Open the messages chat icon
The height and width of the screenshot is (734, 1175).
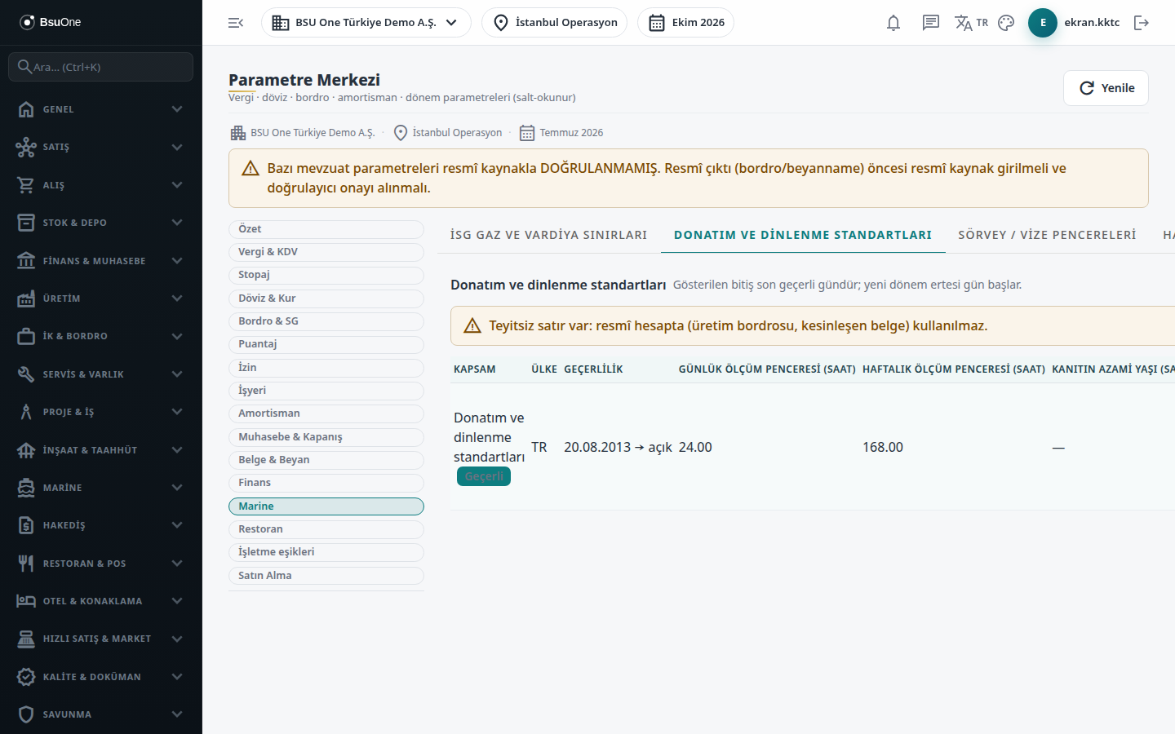pyautogui.click(x=931, y=23)
